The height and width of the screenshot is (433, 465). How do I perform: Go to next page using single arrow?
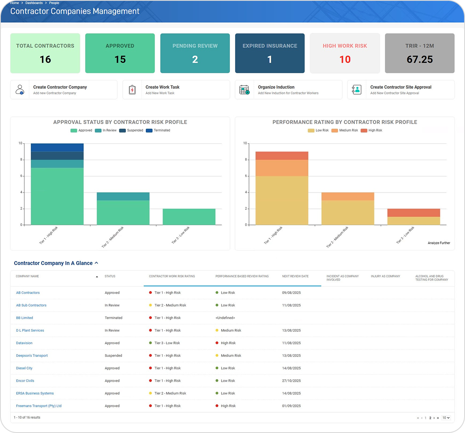tap(434, 418)
